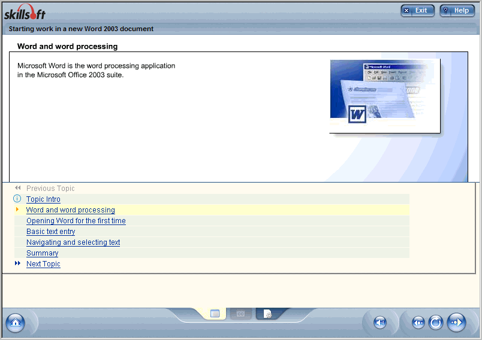Open 'Opening Word for the first time'
The image size is (482, 340).
pos(76,221)
